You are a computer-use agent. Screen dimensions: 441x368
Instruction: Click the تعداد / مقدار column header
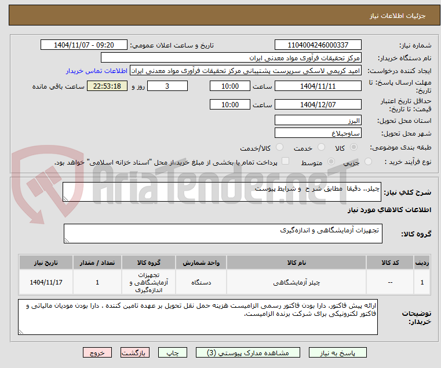click(97, 263)
